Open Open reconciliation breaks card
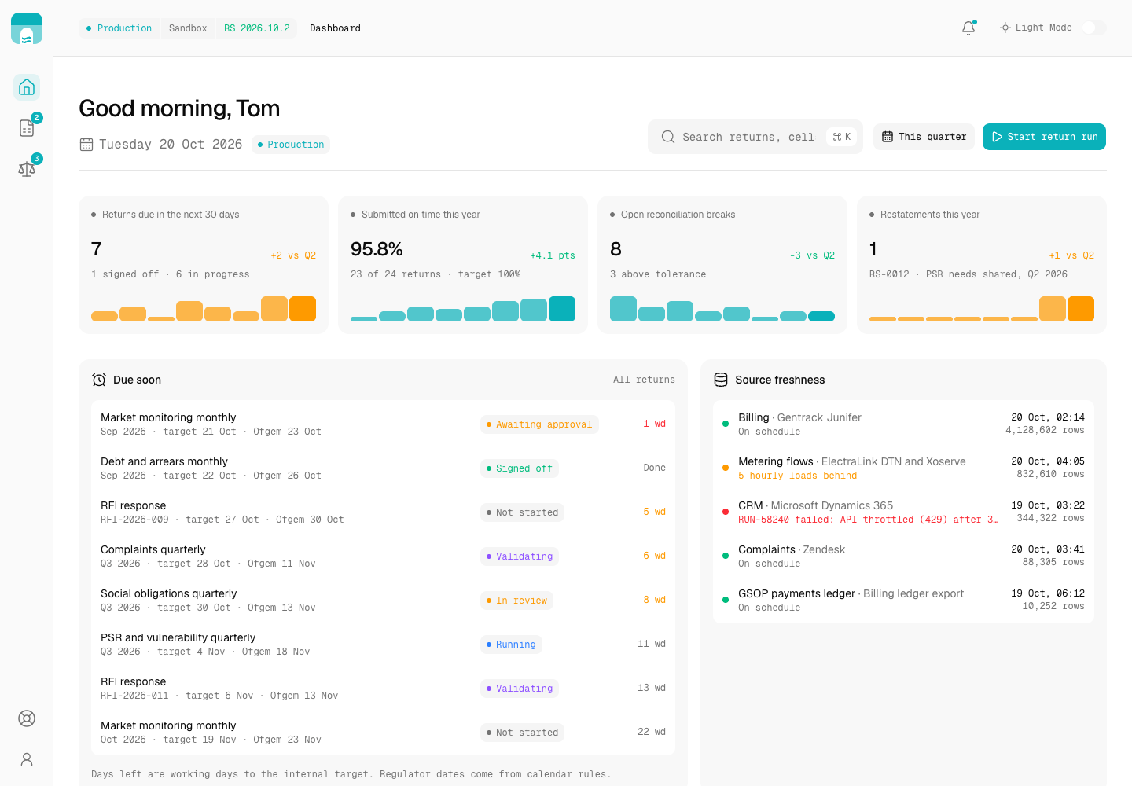 (722, 265)
